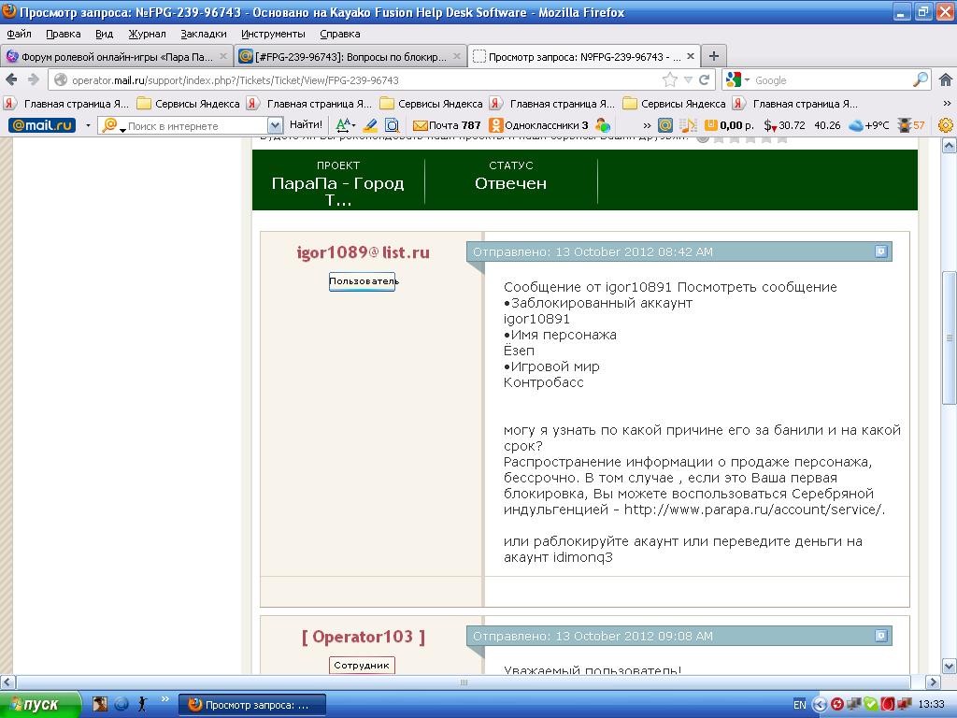The width and height of the screenshot is (957, 718).
Task: Click the horizontal scrollbar right arrow
Action: click(x=933, y=682)
